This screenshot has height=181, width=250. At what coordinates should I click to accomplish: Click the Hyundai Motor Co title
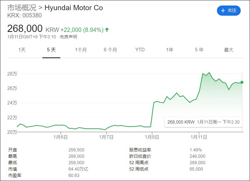74,8
